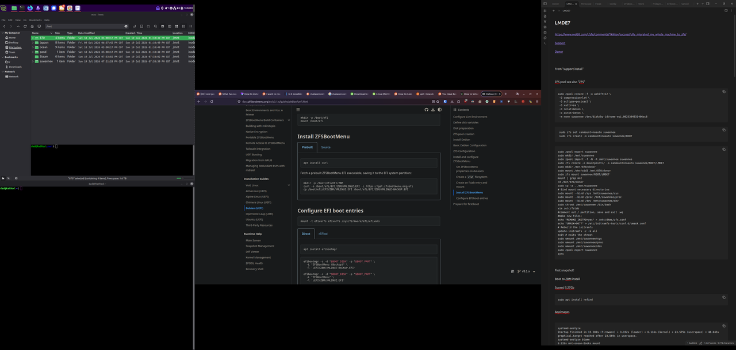
Task: Click the Obsidian icon in the panel
Action: pyautogui.click(x=38, y=8)
